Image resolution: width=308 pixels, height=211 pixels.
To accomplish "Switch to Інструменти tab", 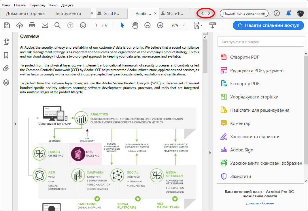I will pyautogui.click(x=68, y=14).
